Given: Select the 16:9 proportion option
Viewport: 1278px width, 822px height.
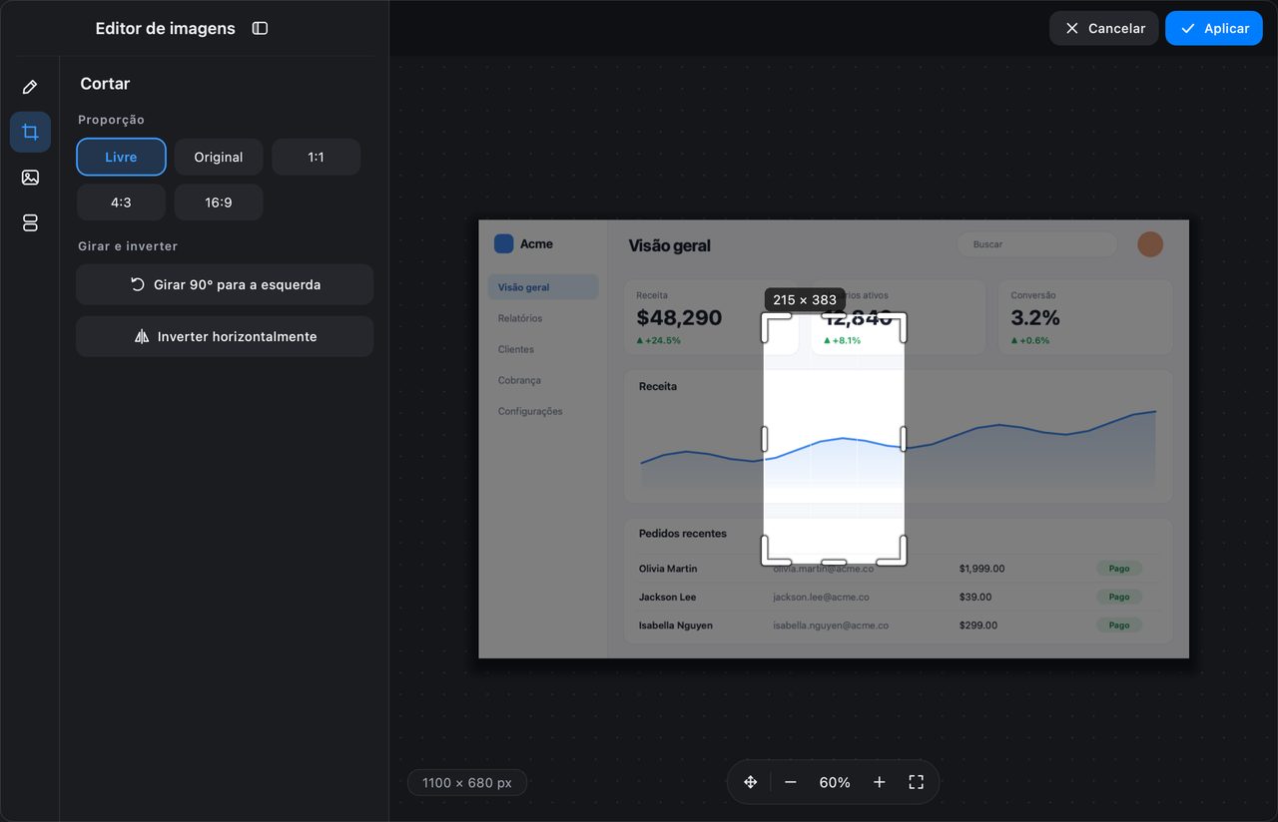Looking at the screenshot, I should [x=219, y=203].
